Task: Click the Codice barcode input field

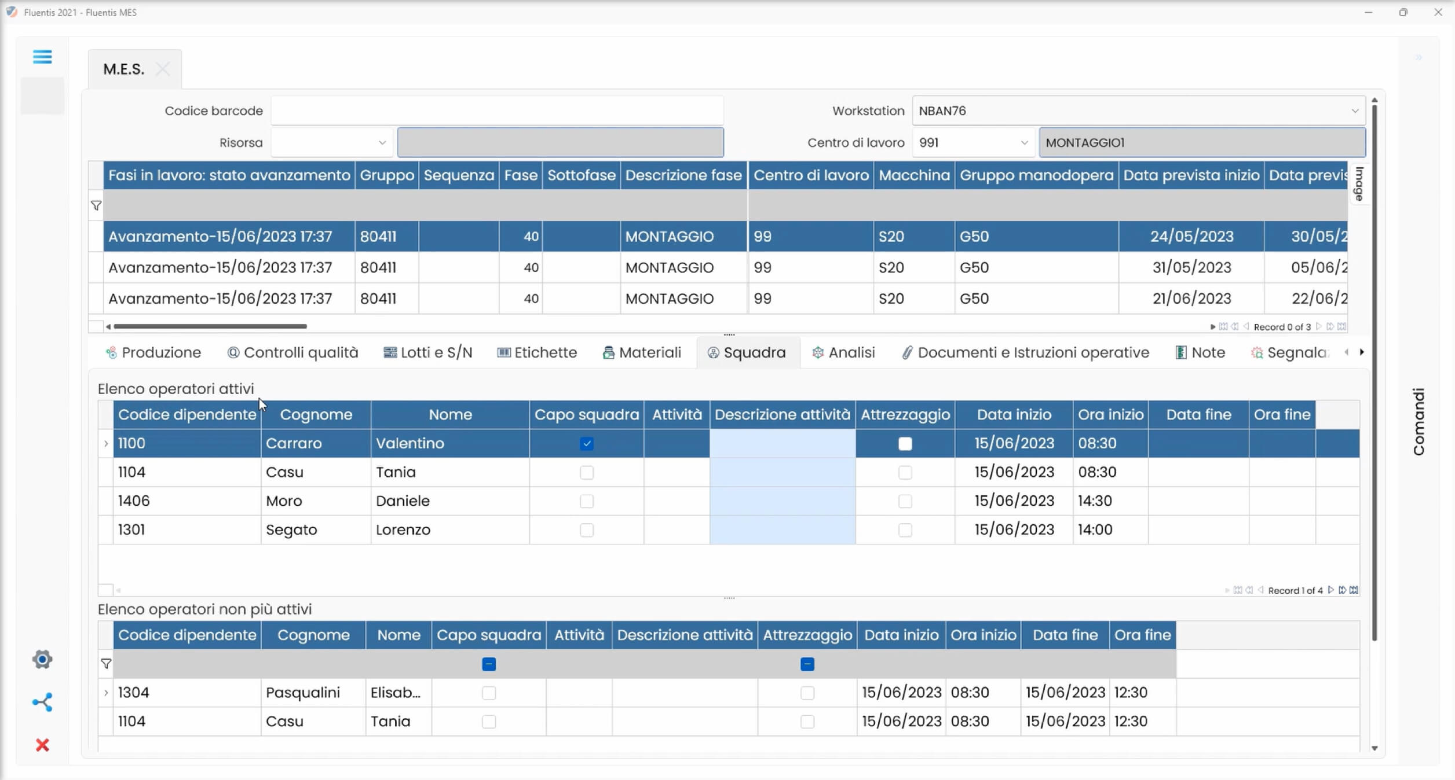Action: point(498,111)
